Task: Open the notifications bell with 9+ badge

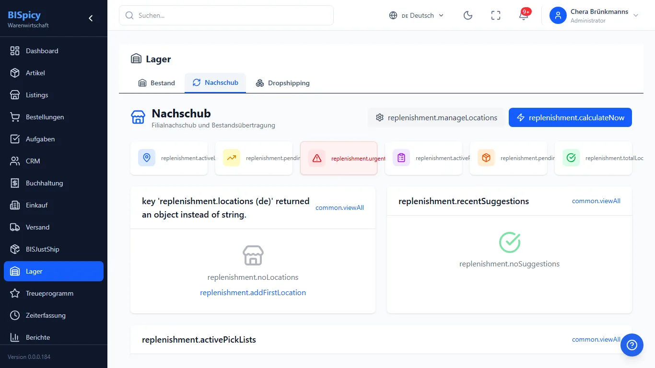Action: (x=524, y=15)
